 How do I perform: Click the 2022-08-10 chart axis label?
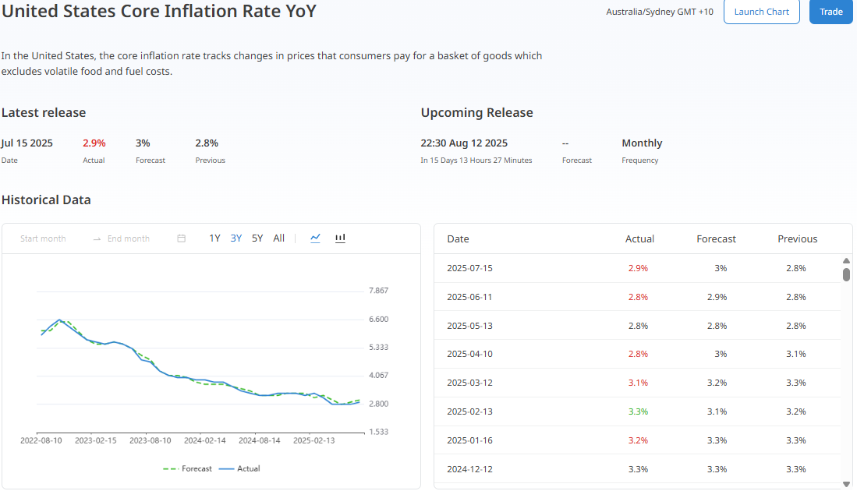coord(41,440)
